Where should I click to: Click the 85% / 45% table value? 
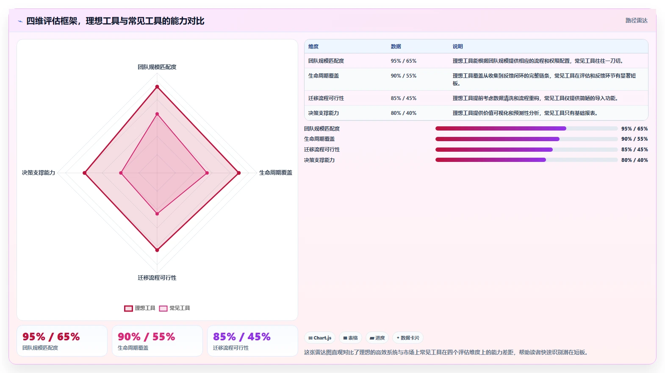coord(404,98)
